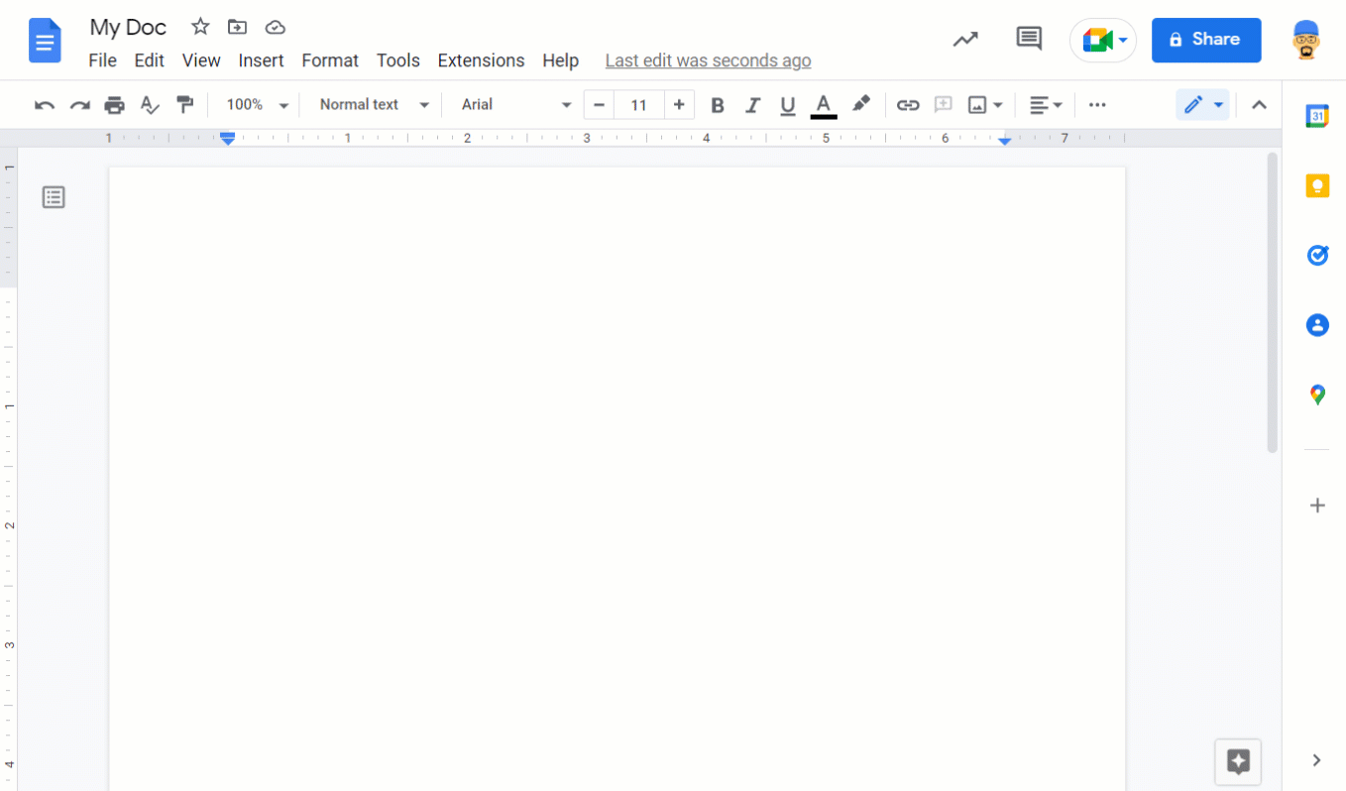Click the Redo arrow
Viewport: 1346px width, 791px height.
(79, 105)
